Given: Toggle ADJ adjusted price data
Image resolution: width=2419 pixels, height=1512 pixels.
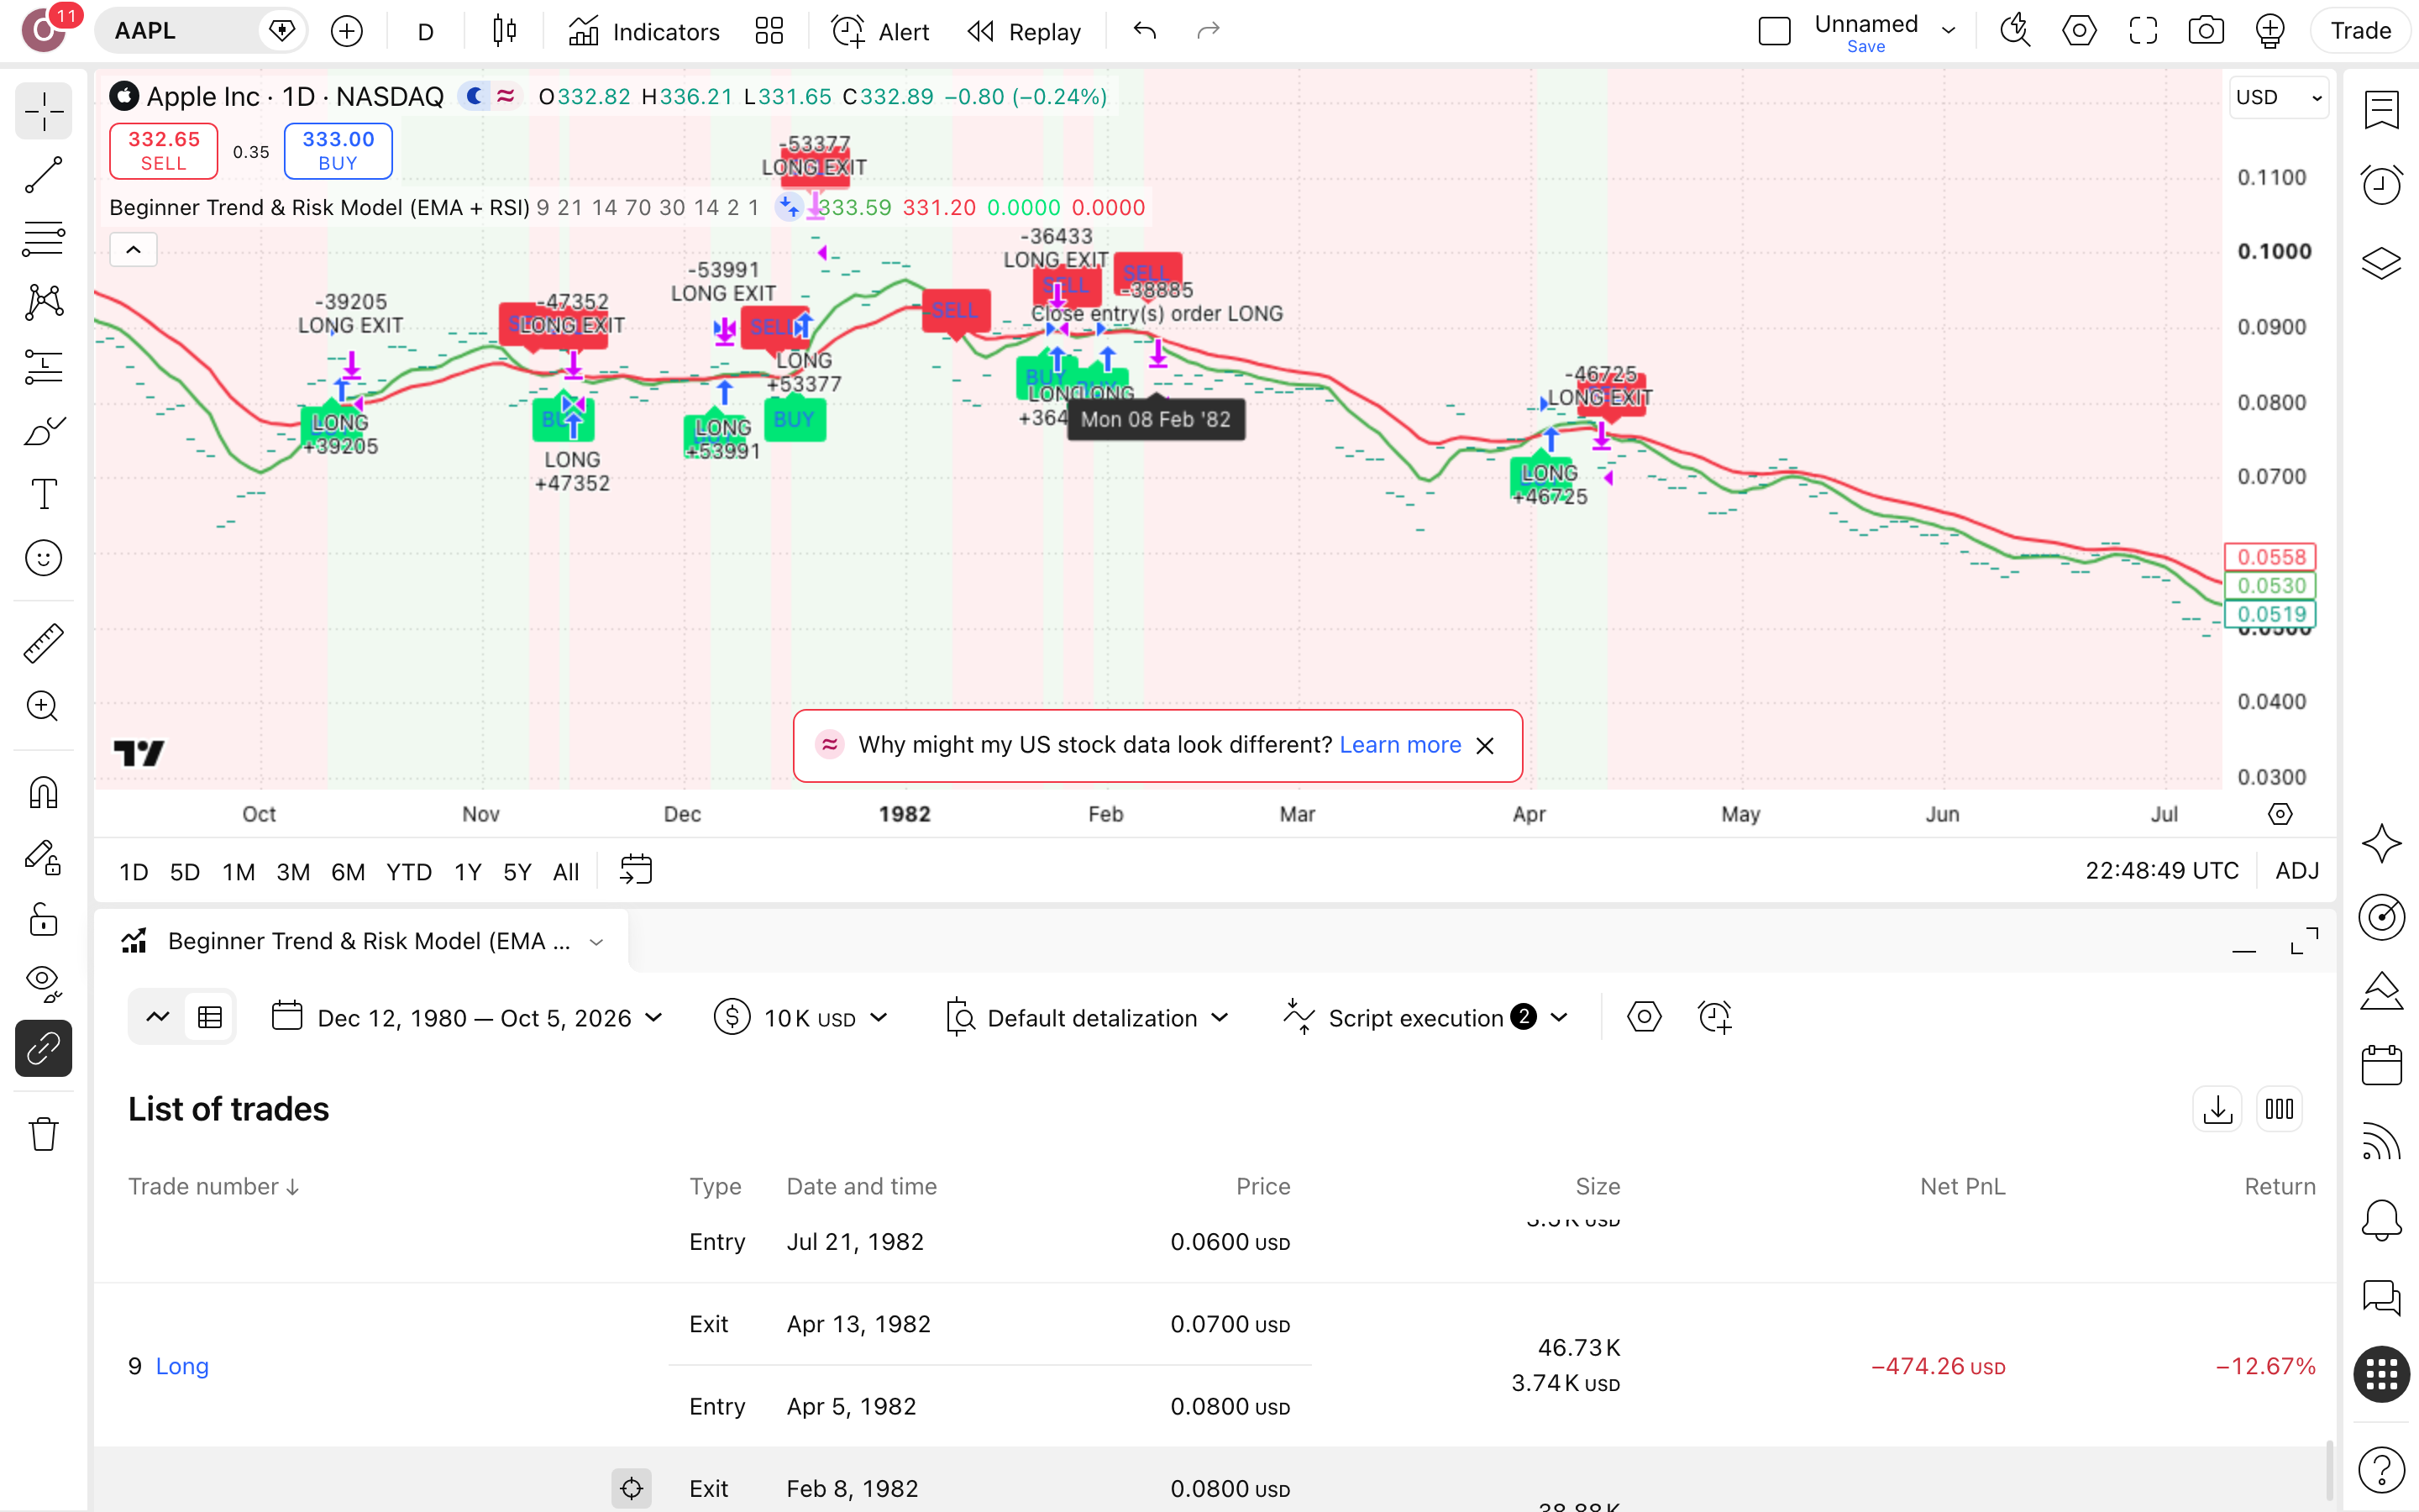Looking at the screenshot, I should point(2297,871).
